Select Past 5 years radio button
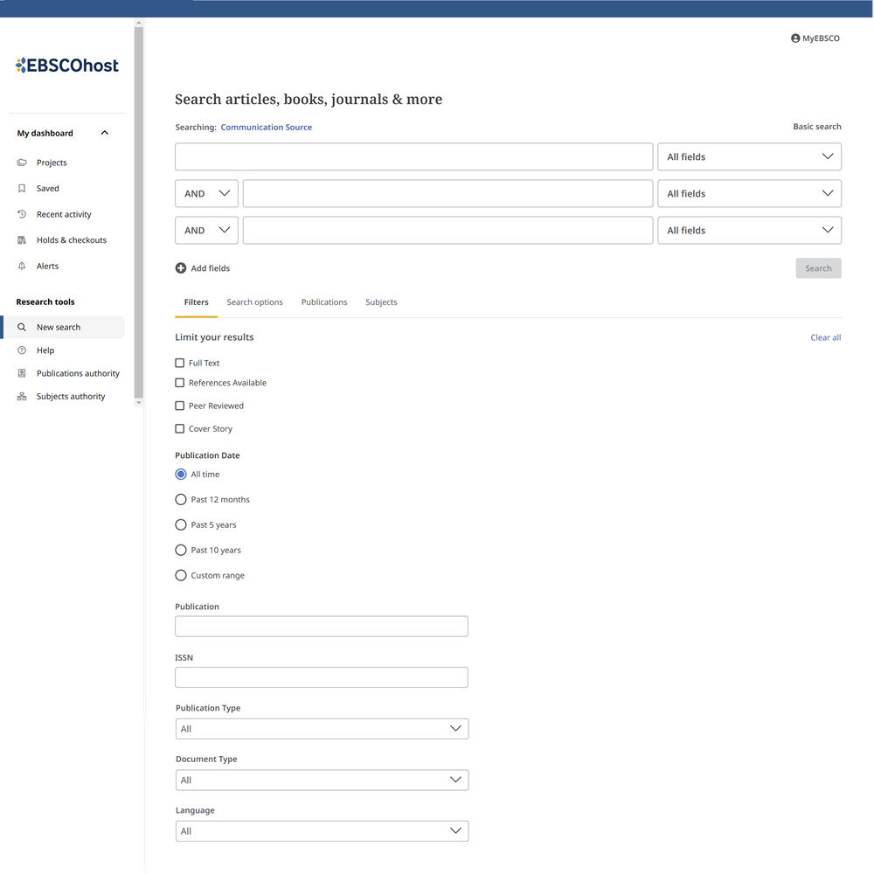874x874 pixels. (181, 525)
